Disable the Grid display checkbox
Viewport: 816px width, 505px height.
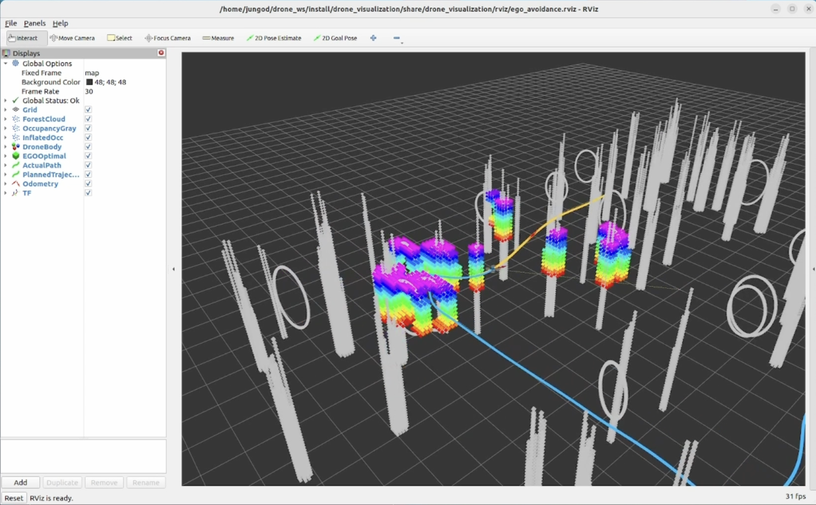tap(88, 110)
